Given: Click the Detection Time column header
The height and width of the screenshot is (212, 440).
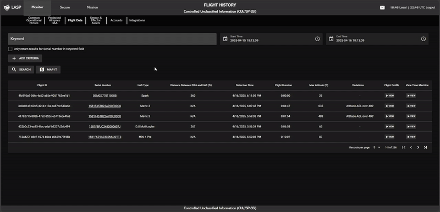Looking at the screenshot, I should click(x=245, y=85).
